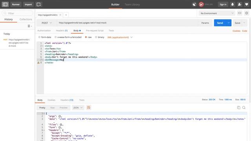251x141 pixels.
Task: Open the response Tests tab
Action: click(x=82, y=100)
